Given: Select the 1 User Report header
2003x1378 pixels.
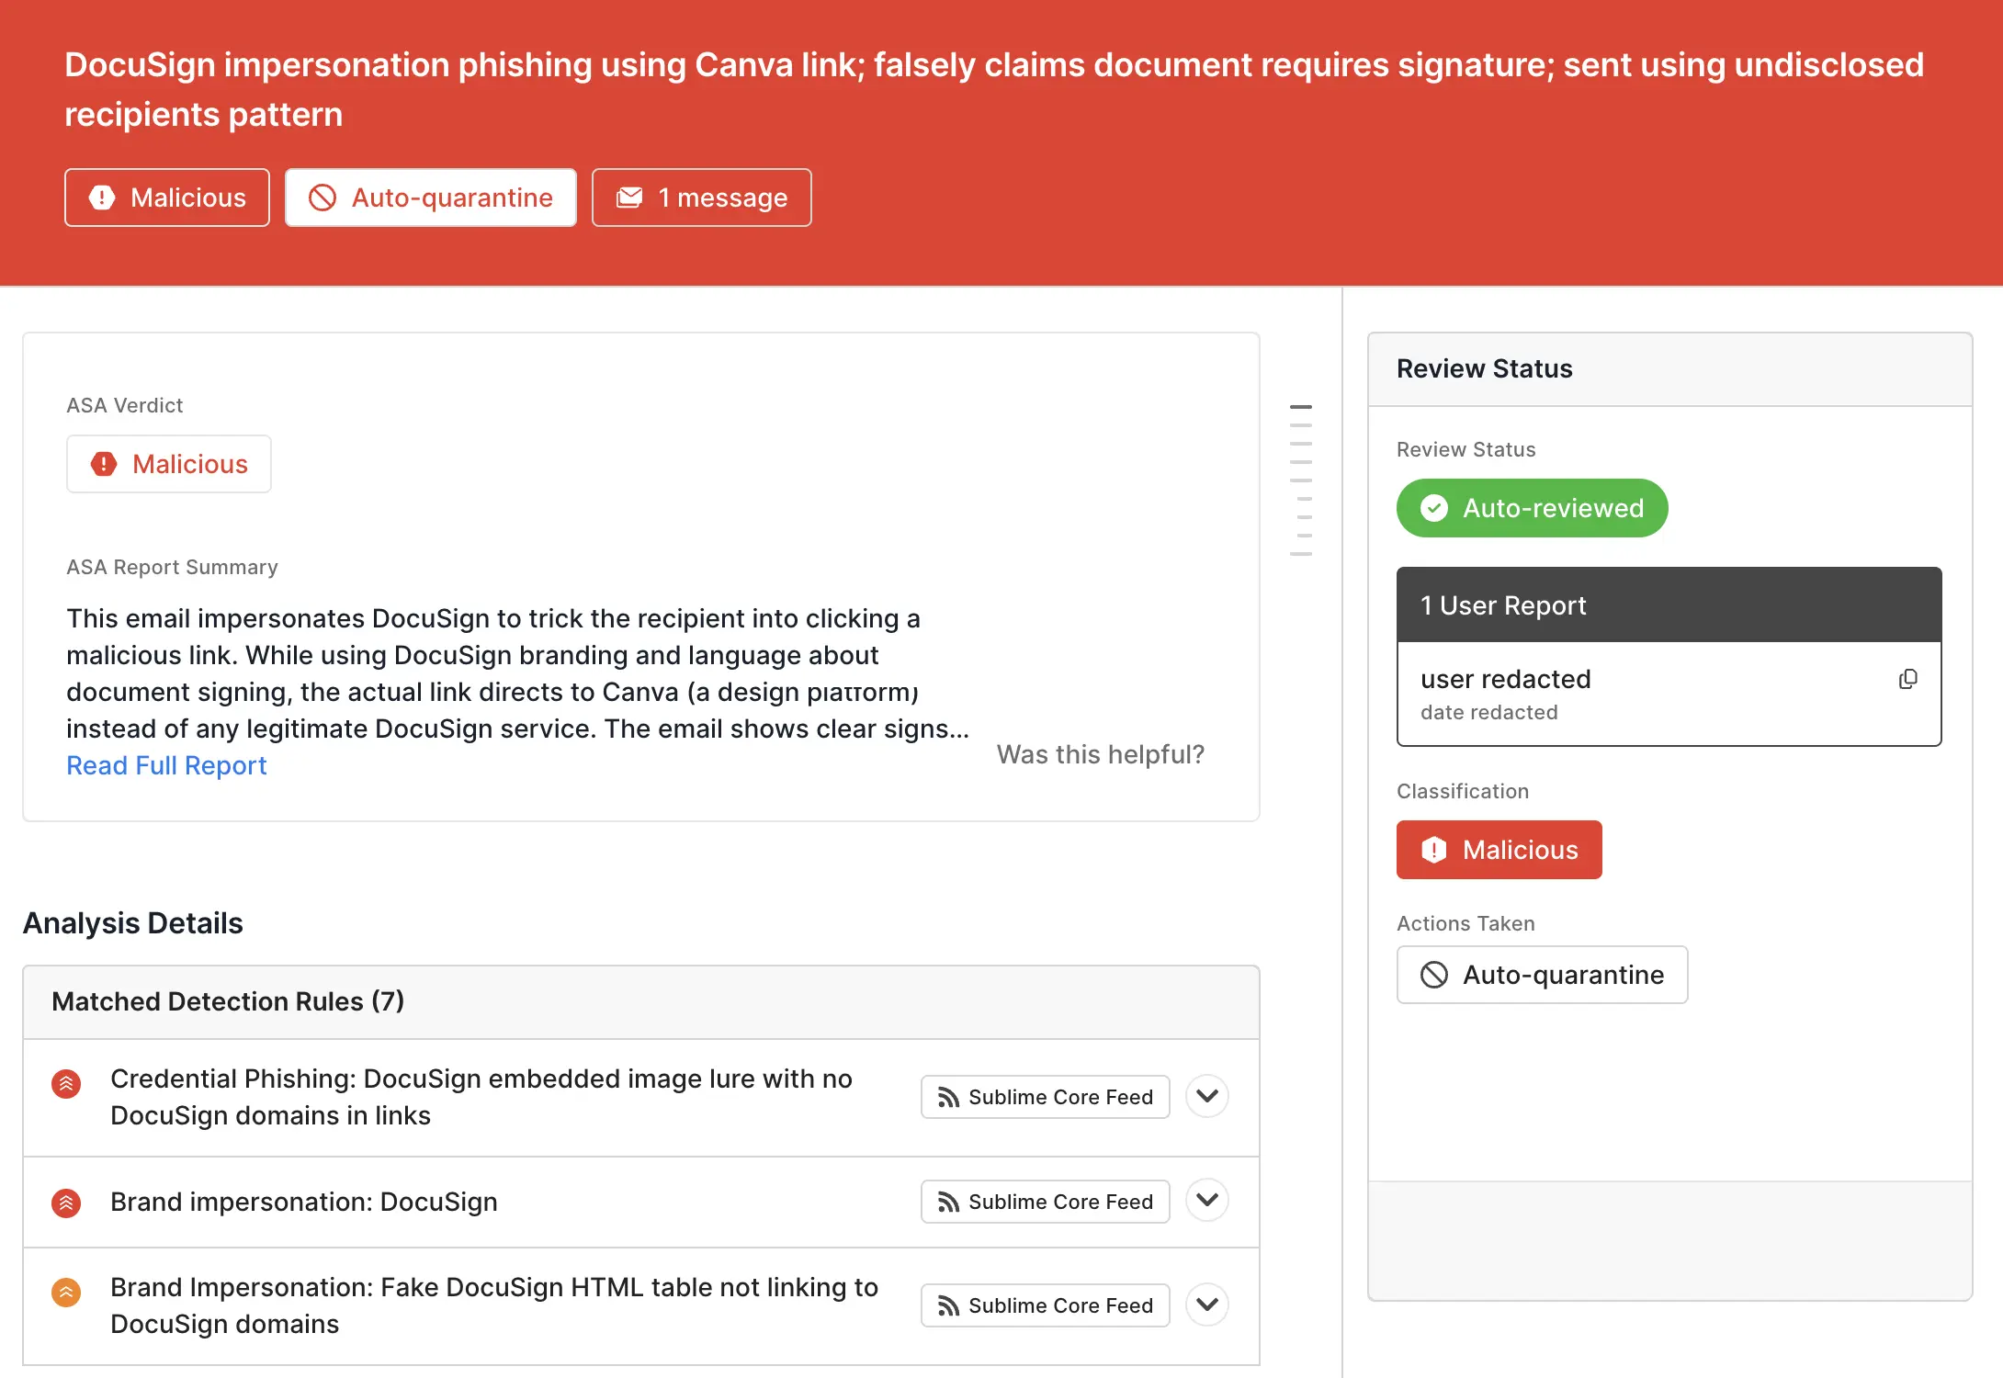Looking at the screenshot, I should pos(1669,605).
